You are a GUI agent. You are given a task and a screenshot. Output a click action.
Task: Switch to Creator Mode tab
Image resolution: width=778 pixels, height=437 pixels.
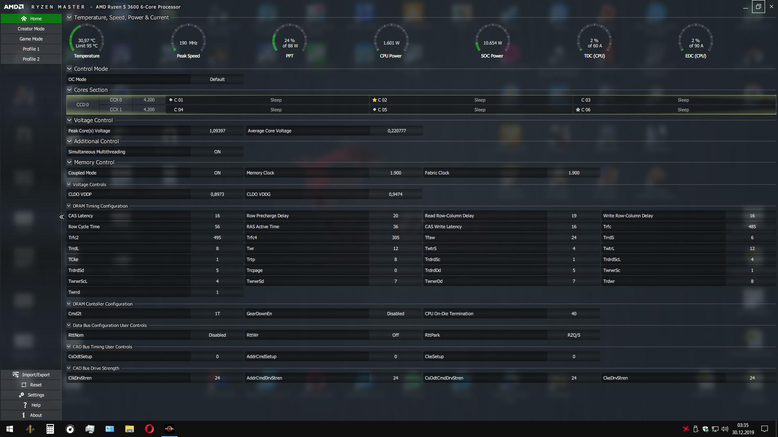(x=31, y=29)
